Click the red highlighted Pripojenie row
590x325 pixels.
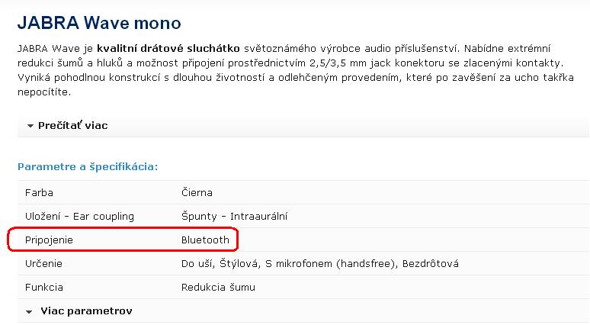(x=122, y=240)
